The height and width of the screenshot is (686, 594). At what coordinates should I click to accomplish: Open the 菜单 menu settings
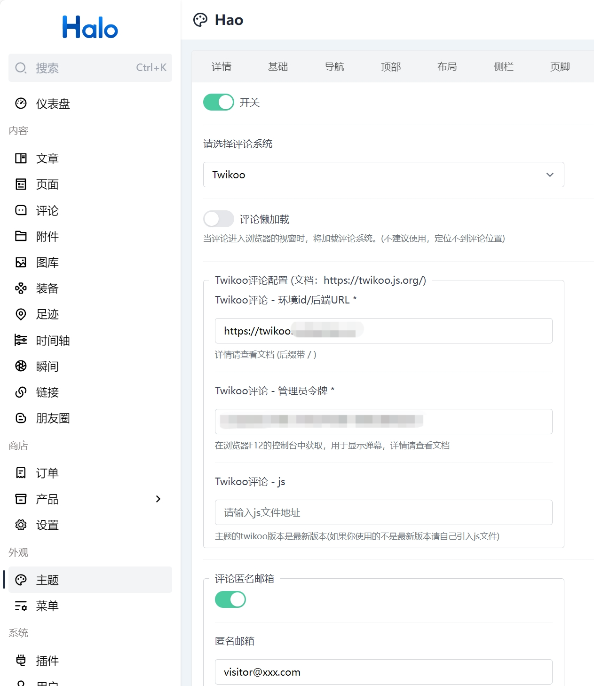click(47, 606)
